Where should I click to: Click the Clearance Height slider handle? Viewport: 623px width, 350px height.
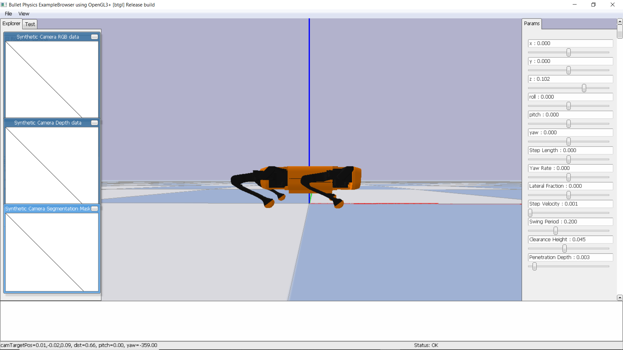[x=565, y=249]
